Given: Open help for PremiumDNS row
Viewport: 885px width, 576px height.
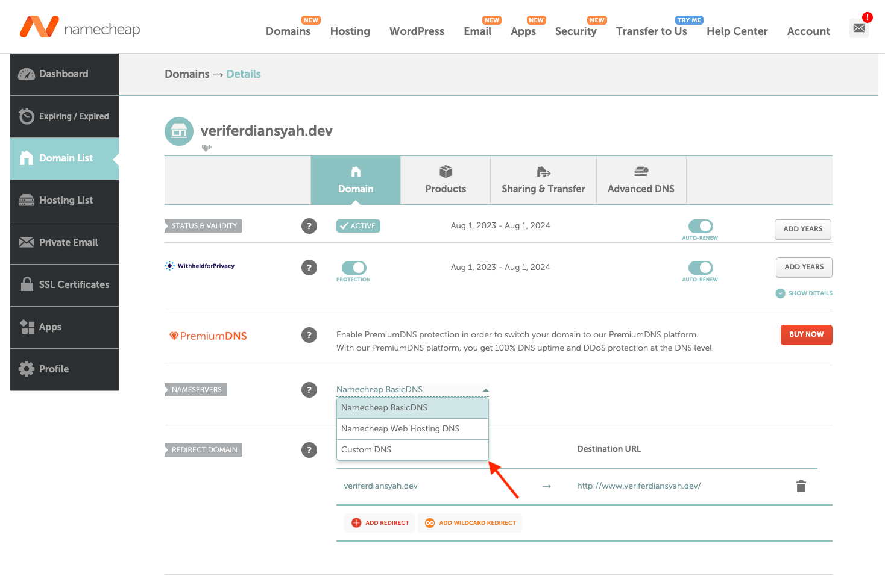Looking at the screenshot, I should click(x=309, y=335).
